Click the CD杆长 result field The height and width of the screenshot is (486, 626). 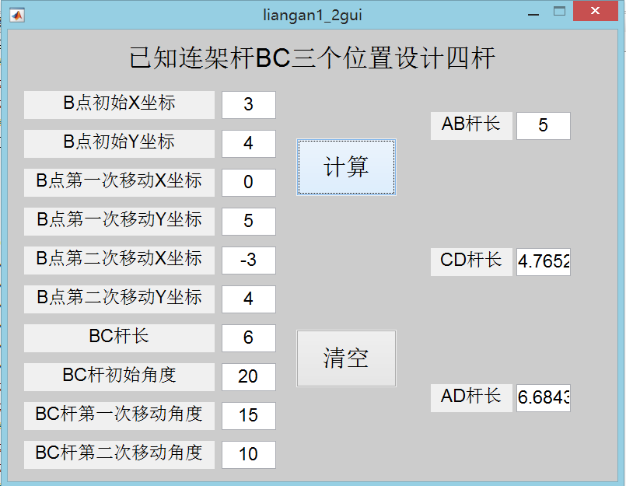pyautogui.click(x=544, y=261)
